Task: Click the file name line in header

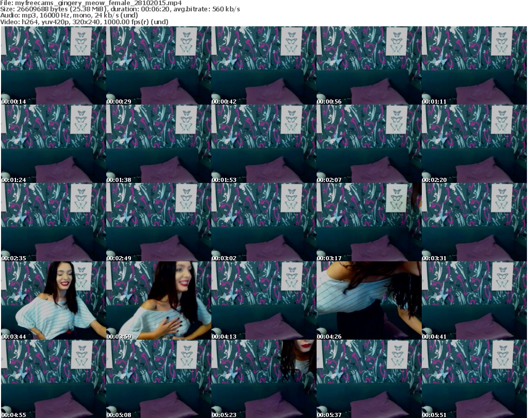Action: pos(91,3)
